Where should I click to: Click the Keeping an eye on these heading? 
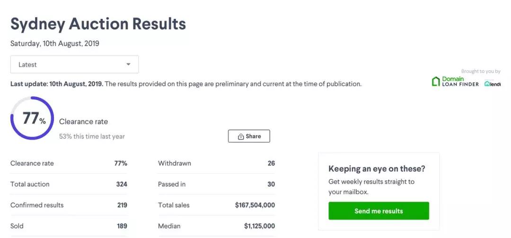click(377, 169)
